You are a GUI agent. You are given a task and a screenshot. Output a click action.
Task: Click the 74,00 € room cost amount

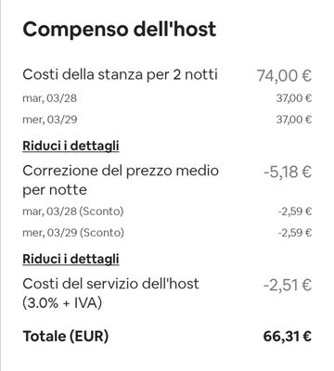(x=284, y=75)
